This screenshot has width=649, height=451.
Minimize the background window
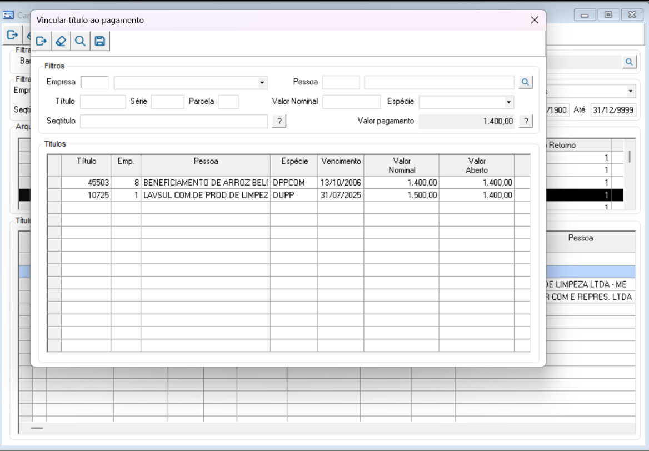pyautogui.click(x=585, y=15)
